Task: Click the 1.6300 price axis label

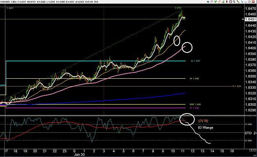Action: [250, 105]
